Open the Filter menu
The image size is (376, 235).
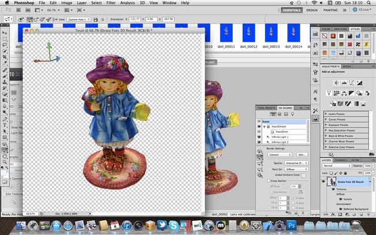point(111,3)
